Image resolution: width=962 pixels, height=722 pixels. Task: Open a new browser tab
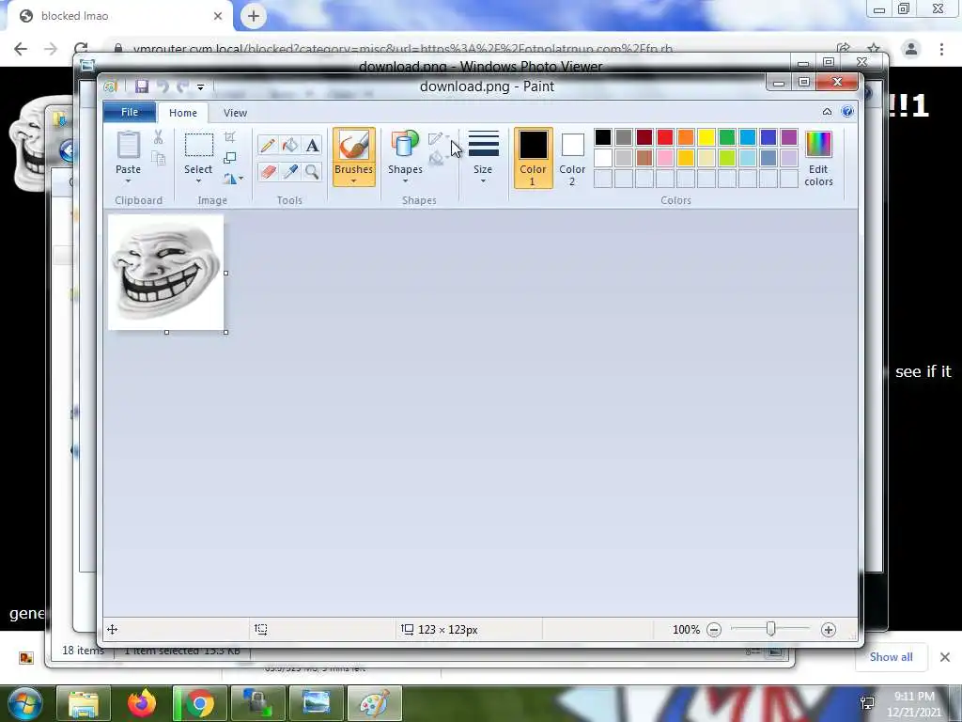pos(254,16)
